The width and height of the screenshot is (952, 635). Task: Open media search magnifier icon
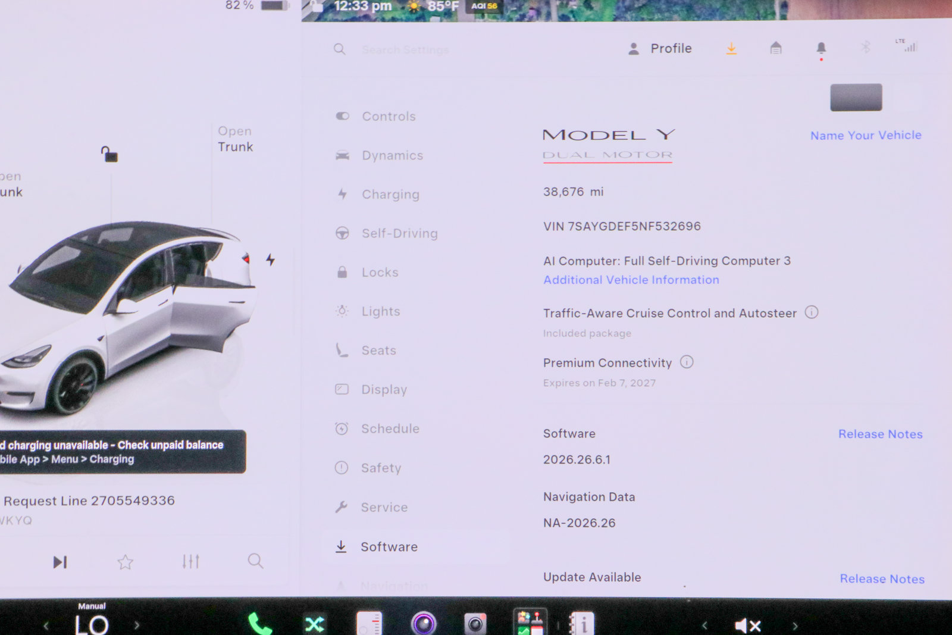(x=256, y=561)
